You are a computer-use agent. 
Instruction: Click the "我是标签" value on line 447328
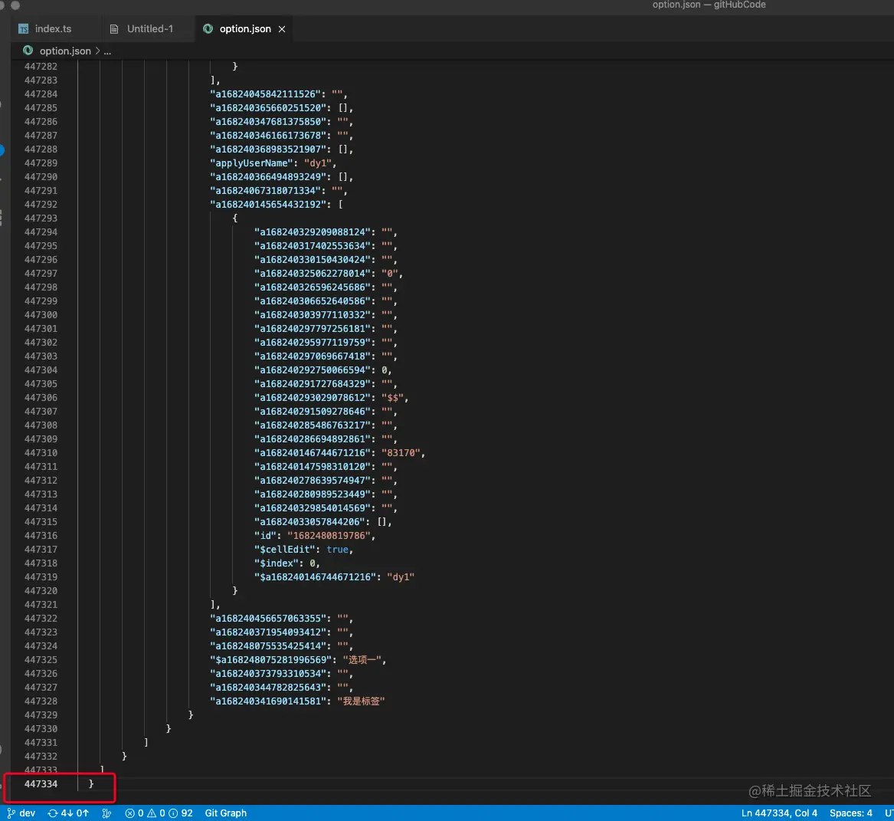362,701
